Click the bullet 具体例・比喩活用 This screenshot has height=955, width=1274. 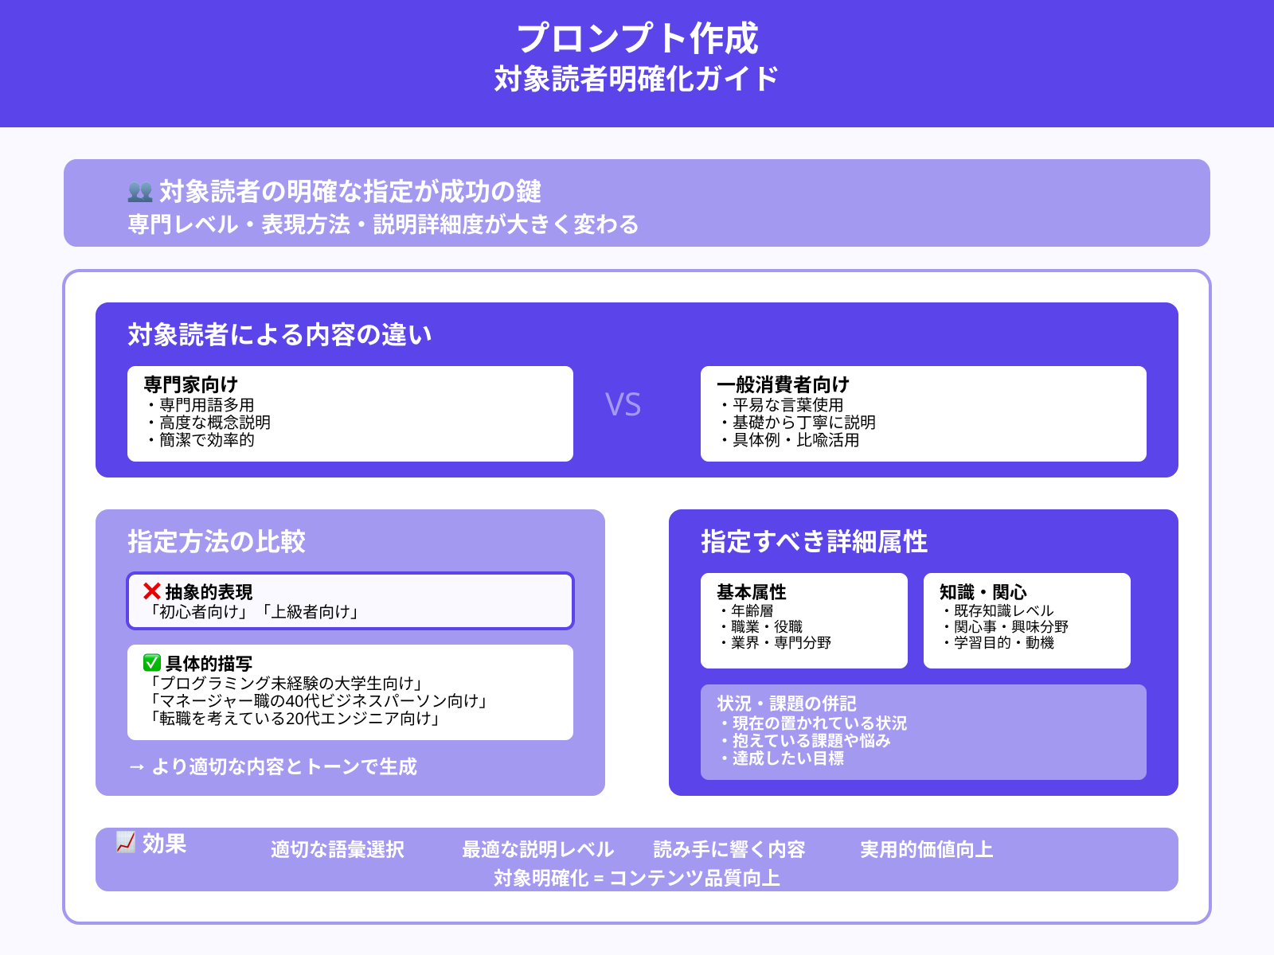[x=788, y=440]
